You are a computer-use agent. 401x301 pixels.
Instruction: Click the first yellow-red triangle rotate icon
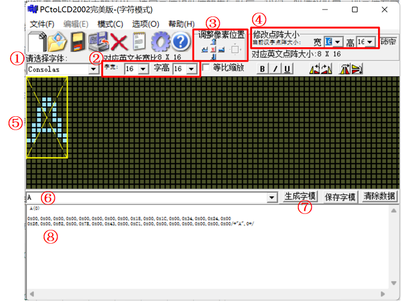pos(314,69)
